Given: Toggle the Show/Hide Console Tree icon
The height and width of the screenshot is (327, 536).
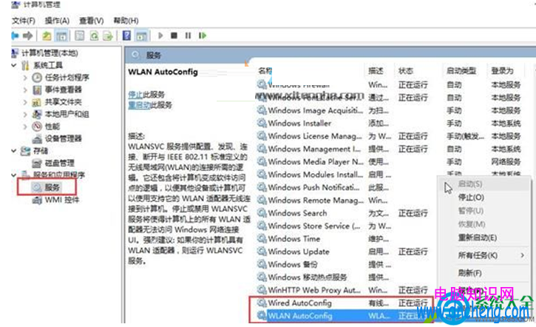Looking at the screenshot, I should pyautogui.click(x=61, y=36).
